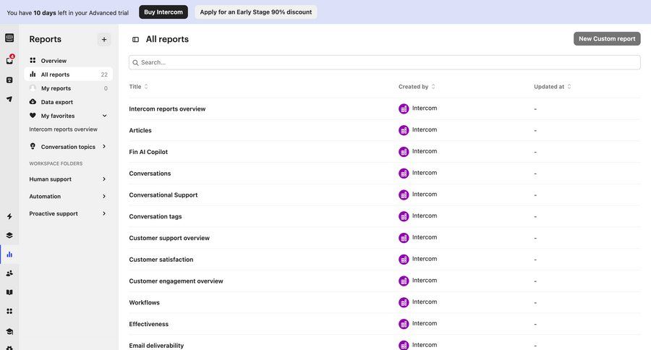Sort reports by Title column

pyautogui.click(x=138, y=87)
